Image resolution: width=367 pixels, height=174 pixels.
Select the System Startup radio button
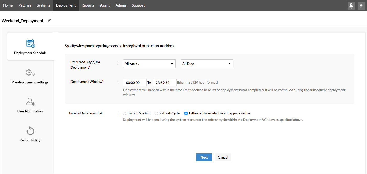124,113
